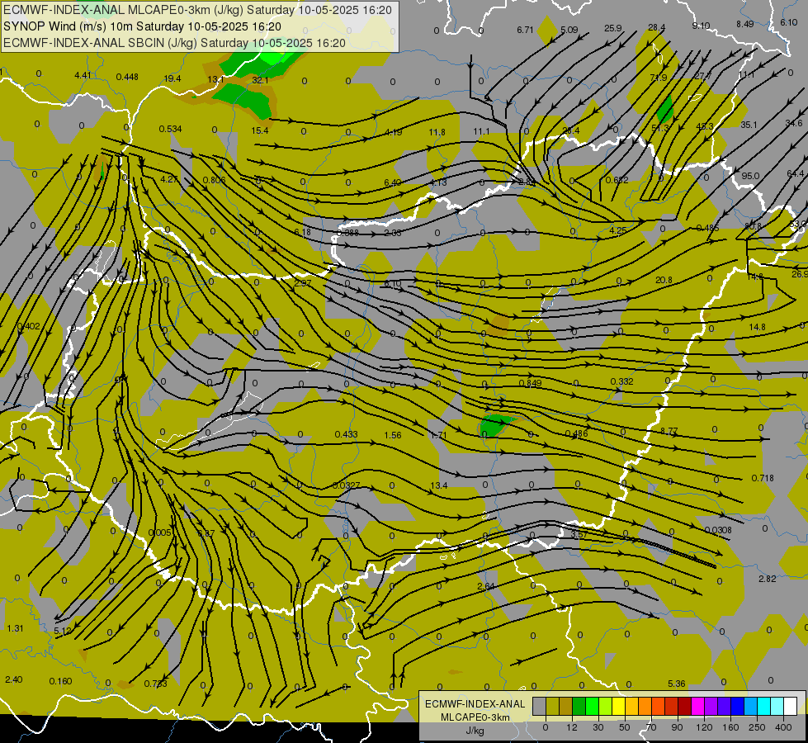Click the map value 35.1
808x743 pixels.
[x=749, y=125]
